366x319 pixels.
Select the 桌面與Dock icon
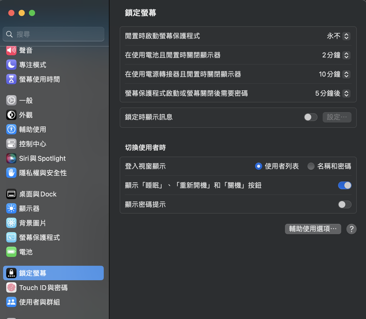(x=11, y=194)
